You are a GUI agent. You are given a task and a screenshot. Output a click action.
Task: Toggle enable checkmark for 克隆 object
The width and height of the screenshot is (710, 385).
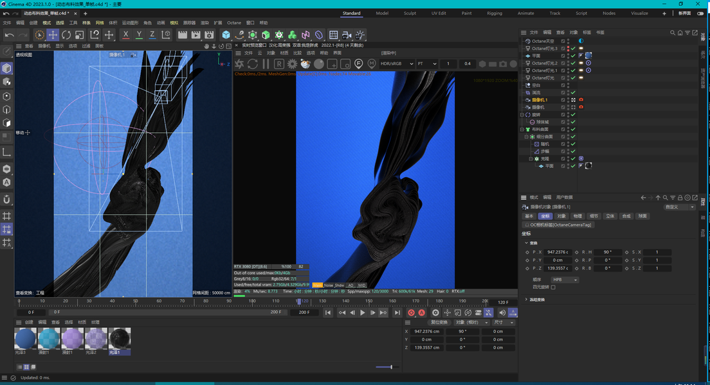point(573,158)
